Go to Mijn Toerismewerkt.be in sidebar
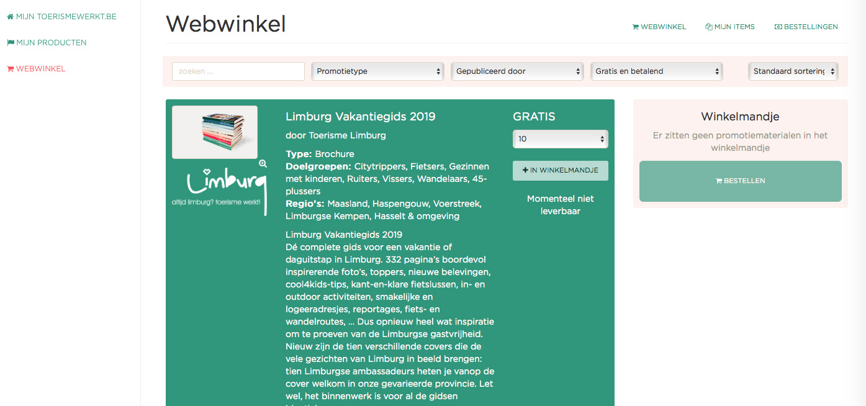Viewport: 866px width, 406px height. point(62,17)
